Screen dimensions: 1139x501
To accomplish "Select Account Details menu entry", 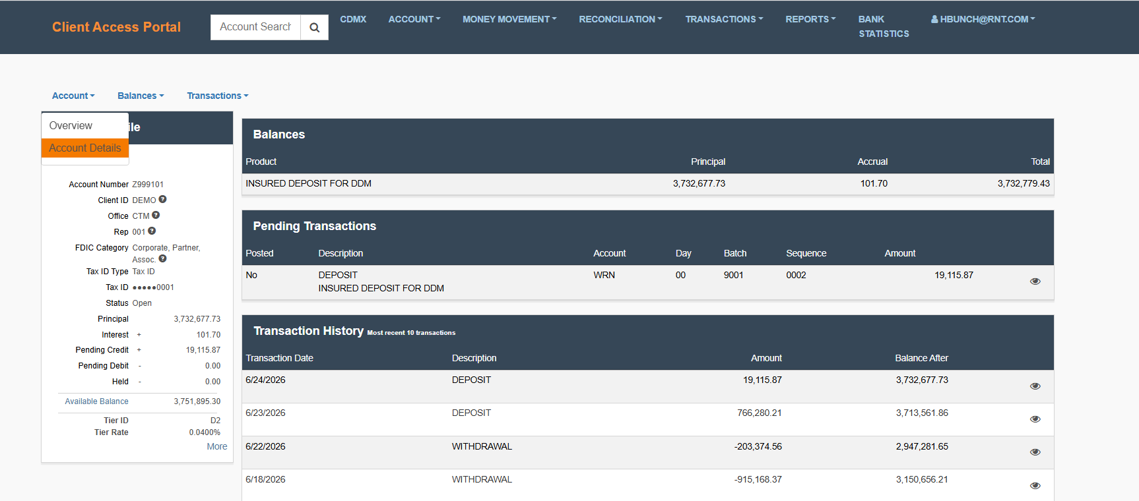I will coord(85,148).
